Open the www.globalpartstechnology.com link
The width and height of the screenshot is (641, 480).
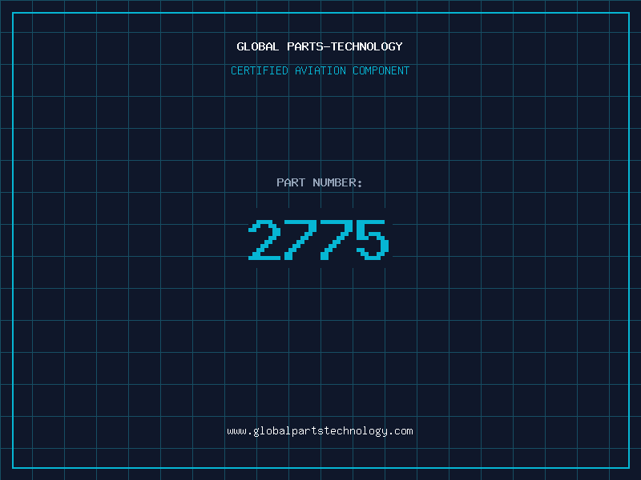(320, 431)
